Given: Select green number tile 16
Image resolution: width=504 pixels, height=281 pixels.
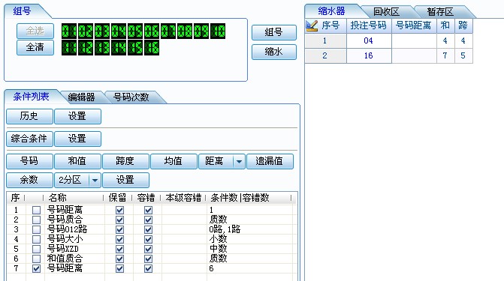Looking at the screenshot, I should 152,47.
